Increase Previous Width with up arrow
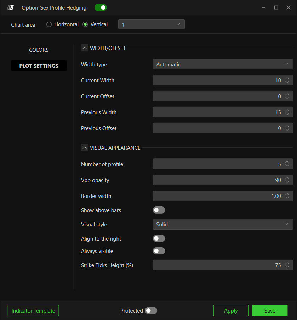 pyautogui.click(x=287, y=110)
